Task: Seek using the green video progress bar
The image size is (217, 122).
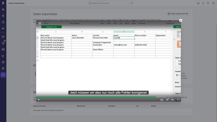Action: [96, 97]
